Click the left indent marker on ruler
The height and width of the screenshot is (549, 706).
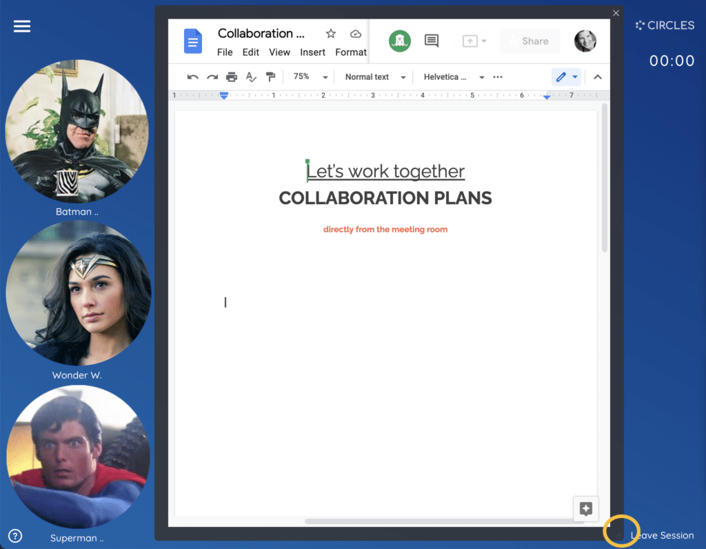click(224, 95)
